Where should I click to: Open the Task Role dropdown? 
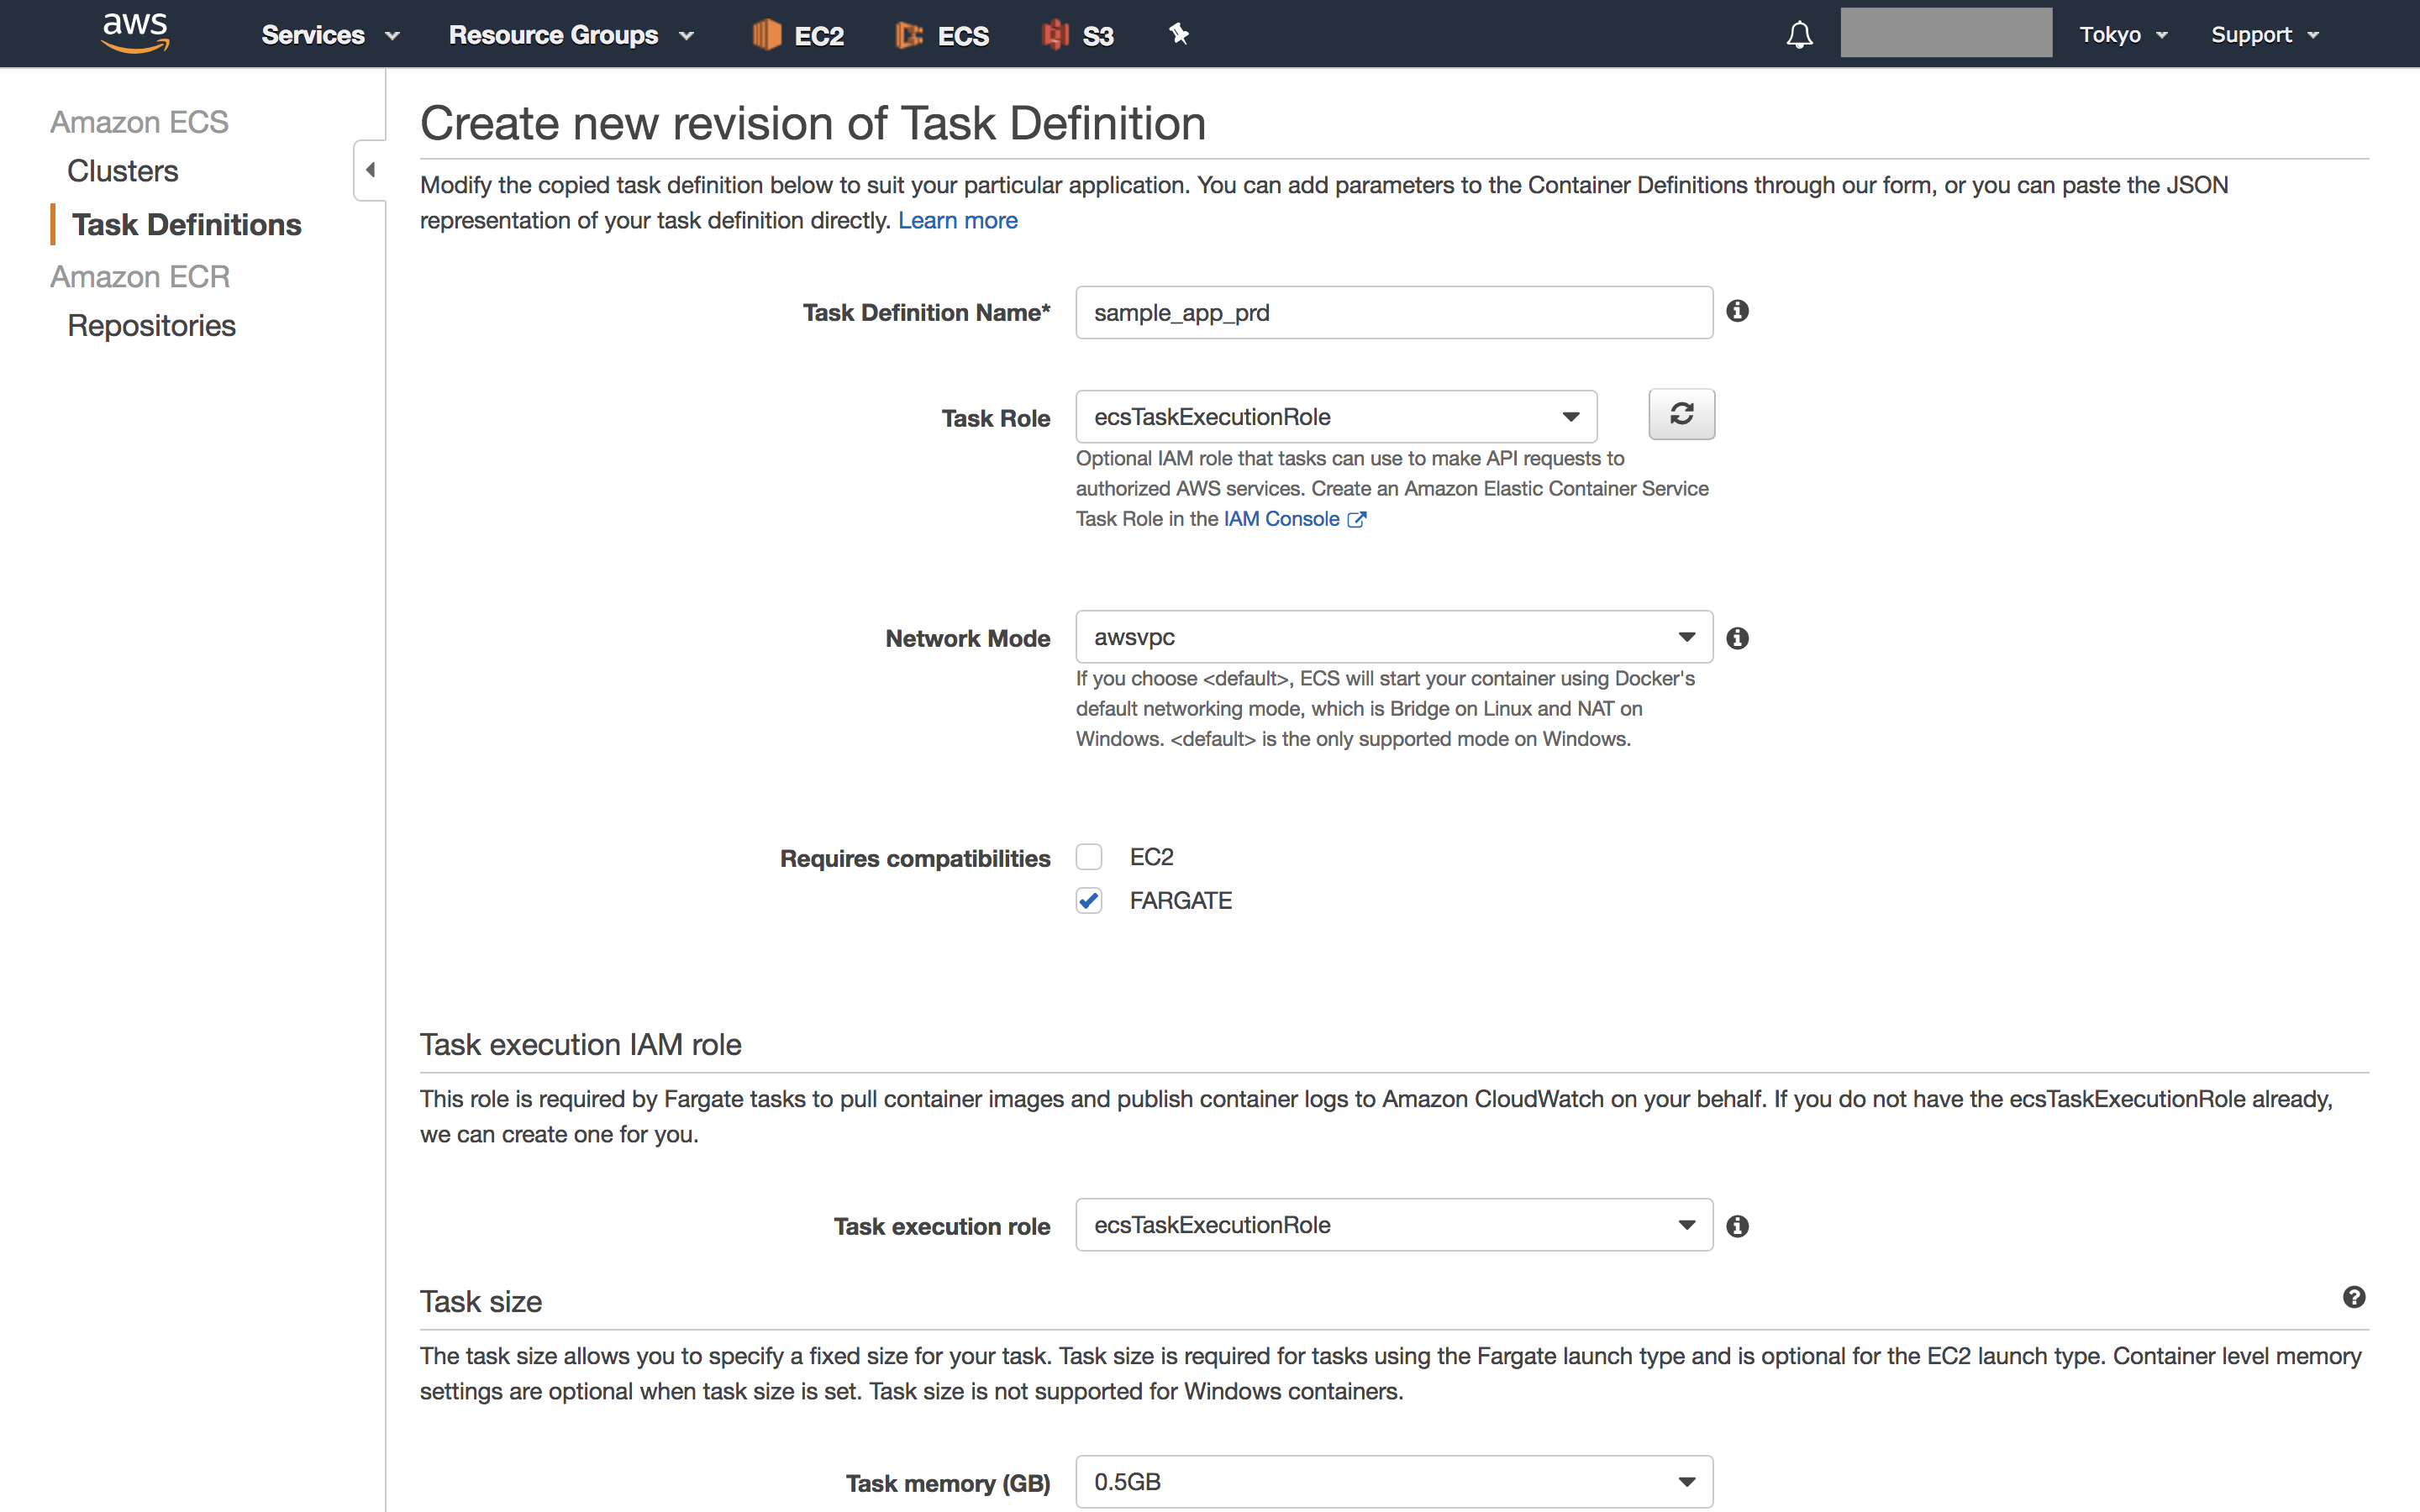click(1335, 417)
